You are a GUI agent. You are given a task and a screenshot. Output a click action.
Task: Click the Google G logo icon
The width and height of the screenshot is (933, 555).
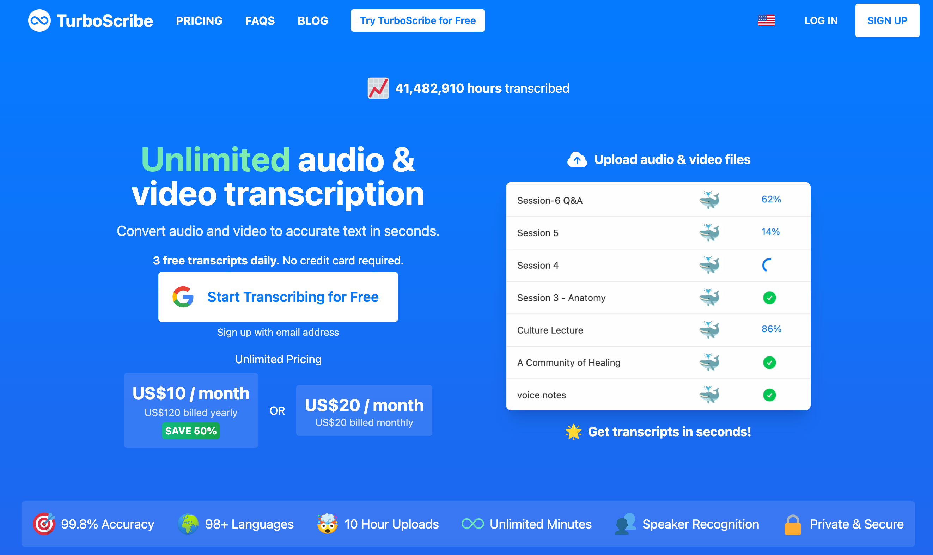coord(183,297)
